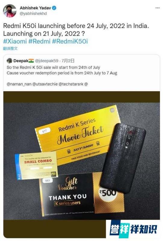Open the three-dot more options menu

click(158, 8)
